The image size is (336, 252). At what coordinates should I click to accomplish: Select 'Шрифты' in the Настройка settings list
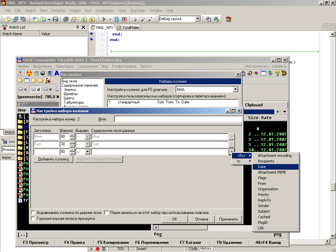pos(71,94)
